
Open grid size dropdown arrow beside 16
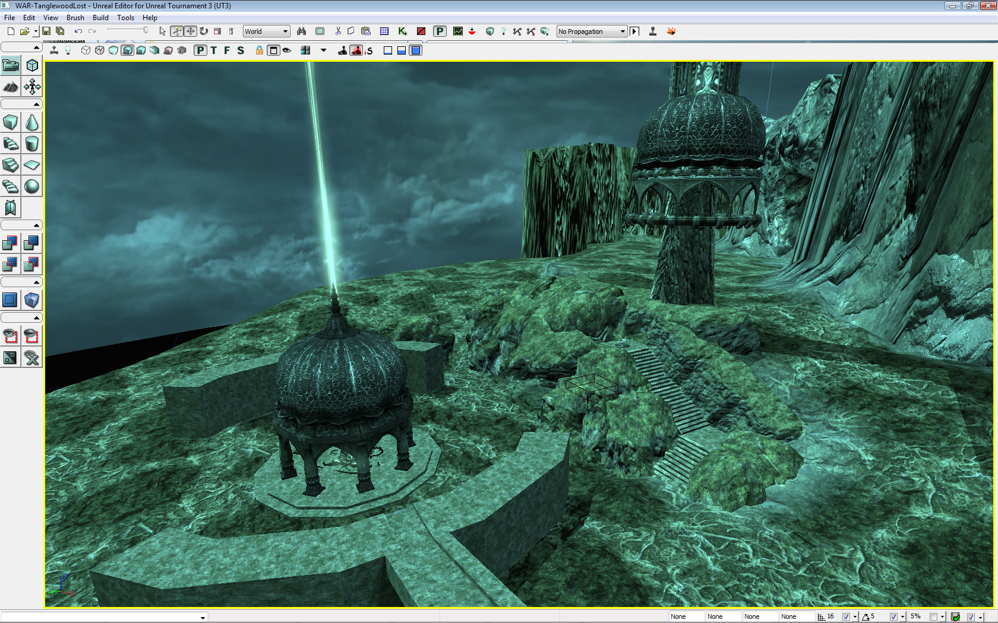pos(855,617)
